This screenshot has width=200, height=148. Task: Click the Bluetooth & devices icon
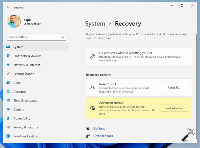pos(8,56)
